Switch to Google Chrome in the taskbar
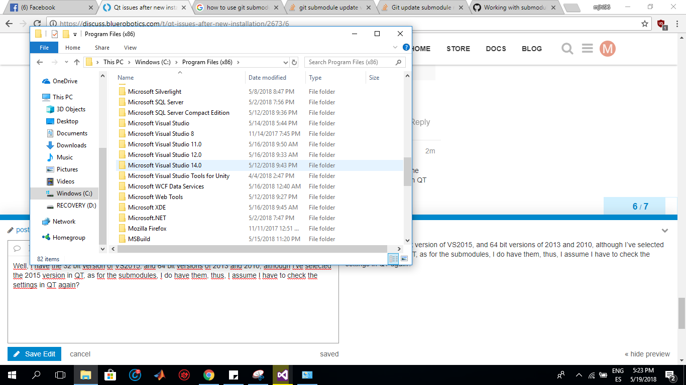 point(209,375)
